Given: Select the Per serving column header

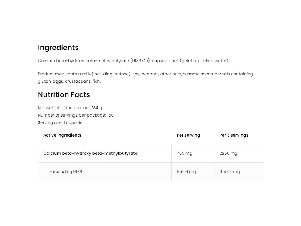Looking at the screenshot, I should 188,135.
